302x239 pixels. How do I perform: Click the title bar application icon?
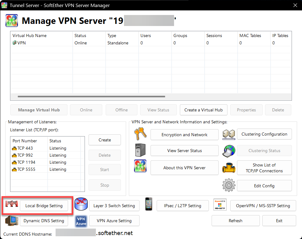coord(4,5)
